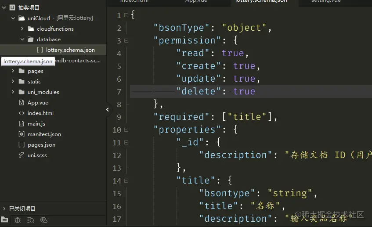Open App.vue from the file tree
Screen dimensions: 372x227
click(38, 102)
